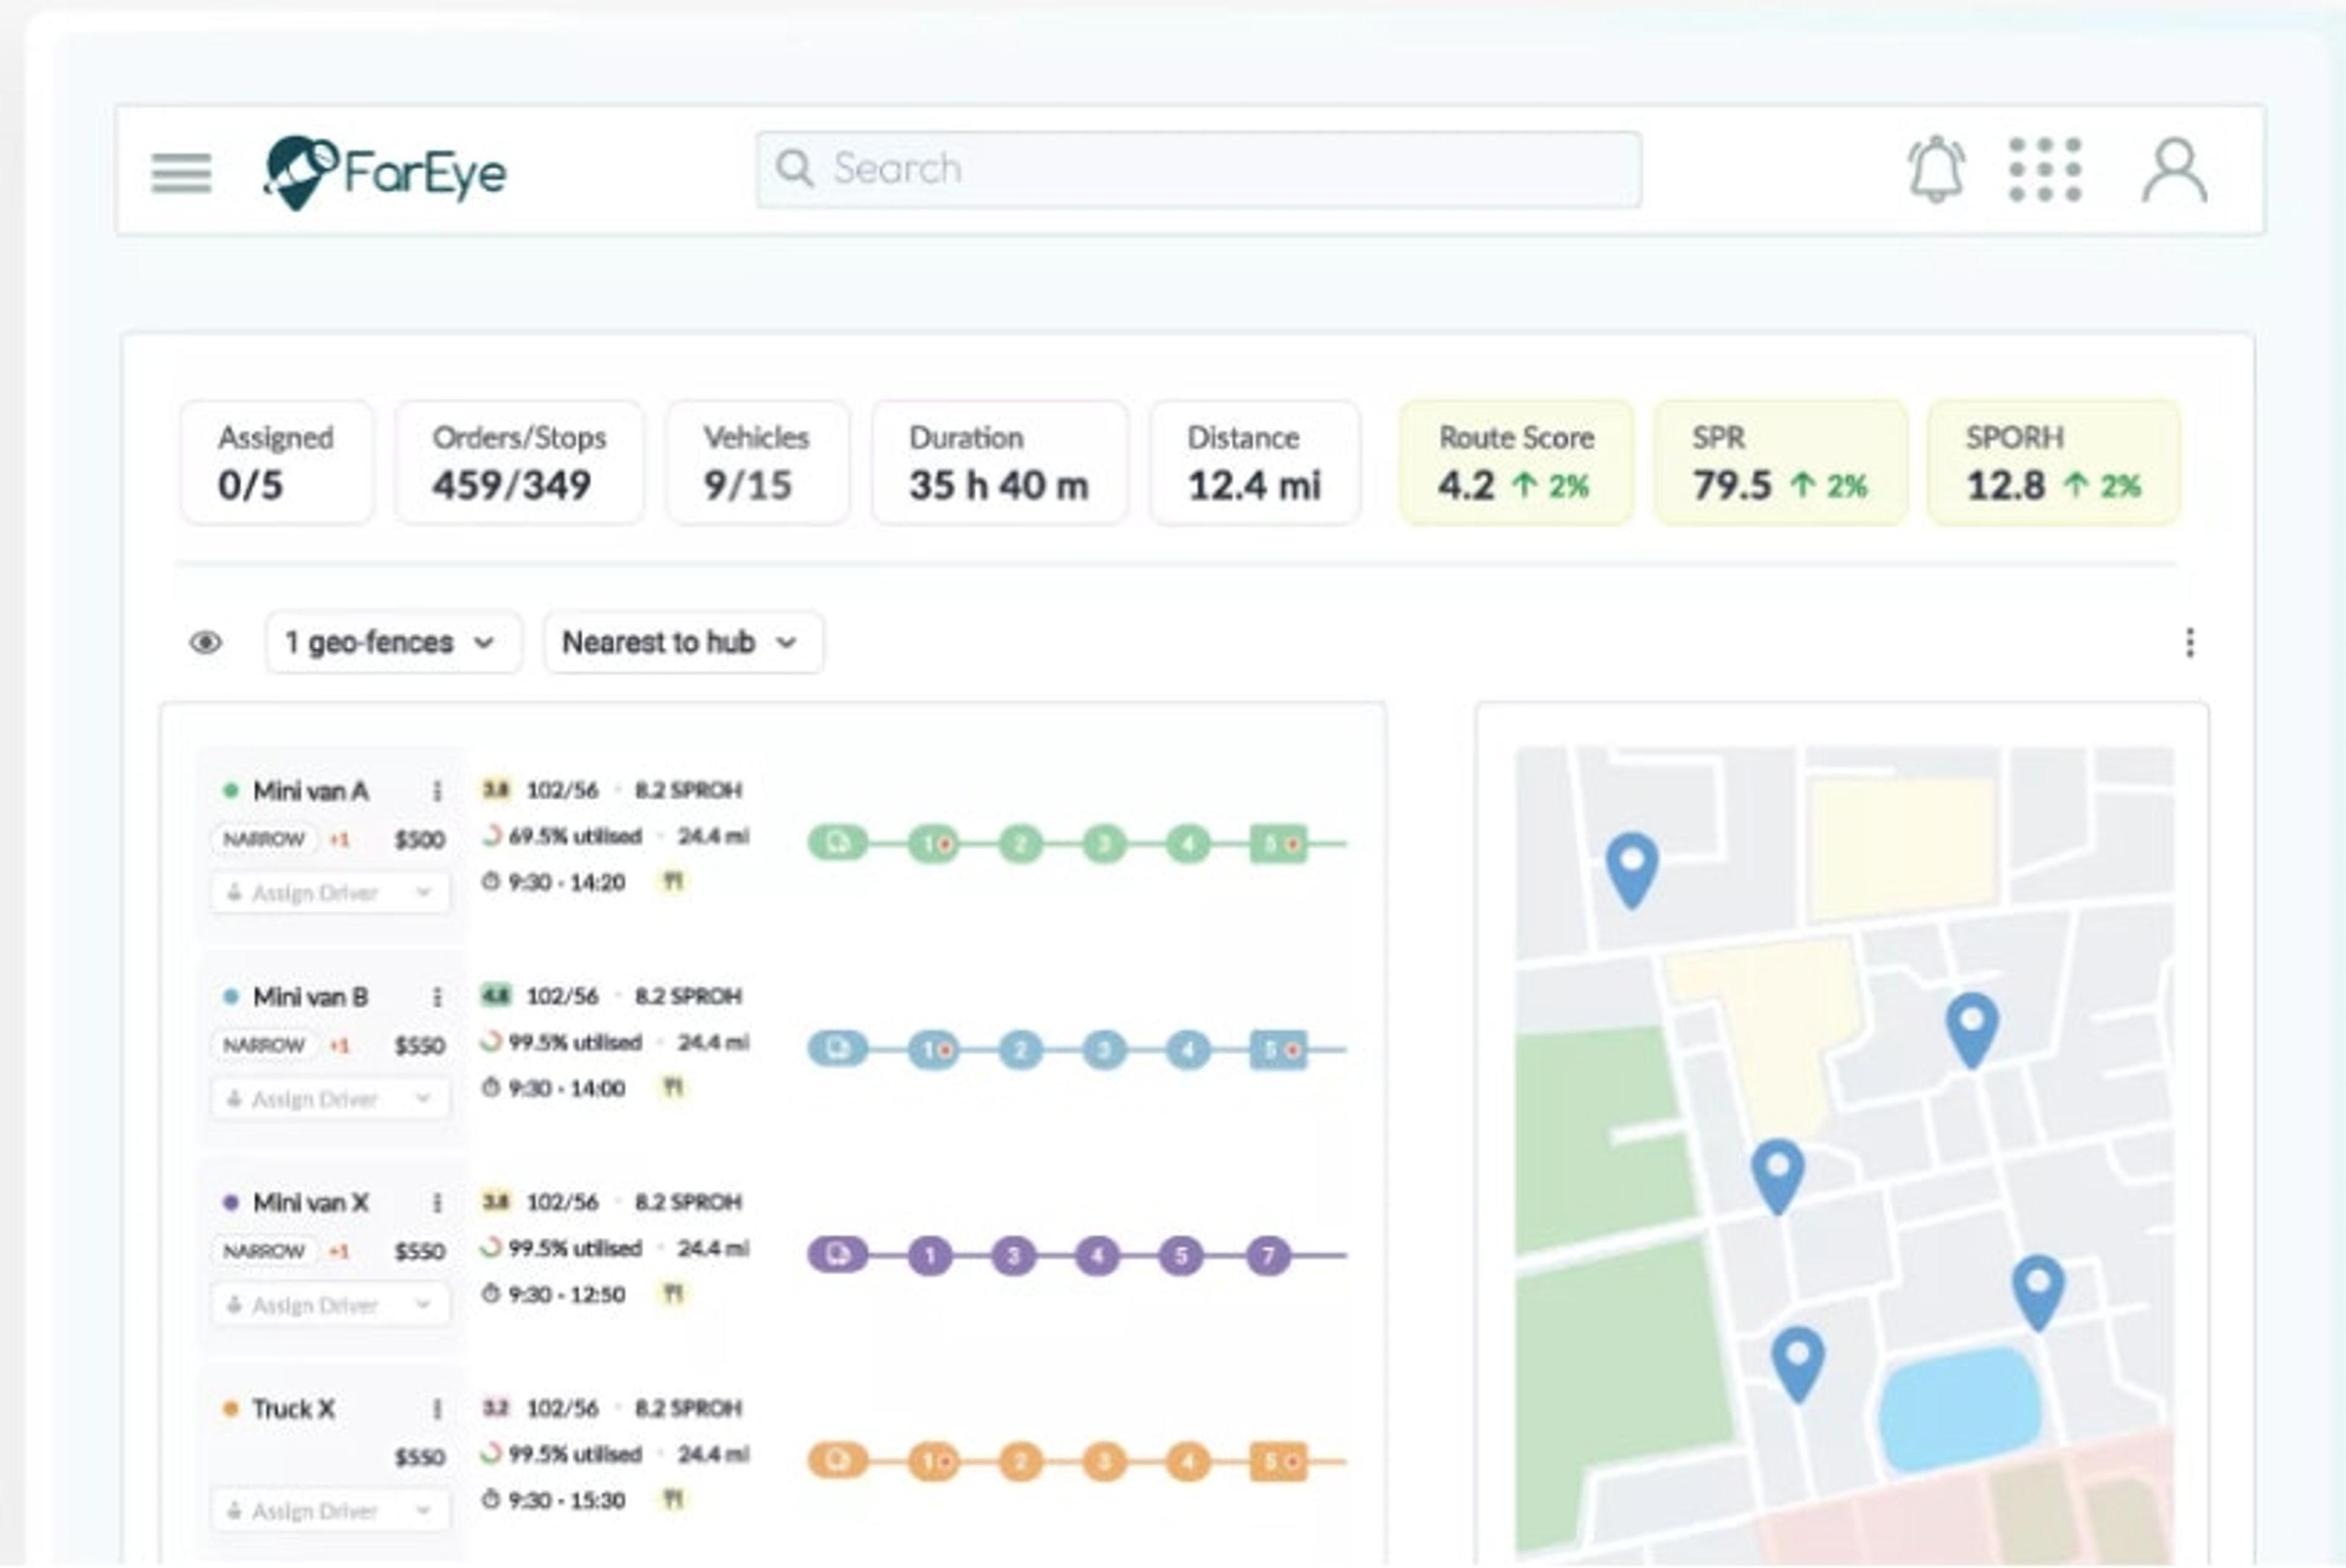Image resolution: width=2346 pixels, height=1568 pixels.
Task: Open the Nearest to hub dropdown
Action: (x=682, y=642)
